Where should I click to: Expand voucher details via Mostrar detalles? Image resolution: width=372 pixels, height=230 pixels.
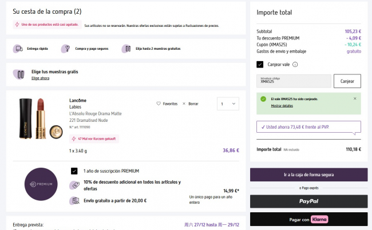(x=282, y=106)
